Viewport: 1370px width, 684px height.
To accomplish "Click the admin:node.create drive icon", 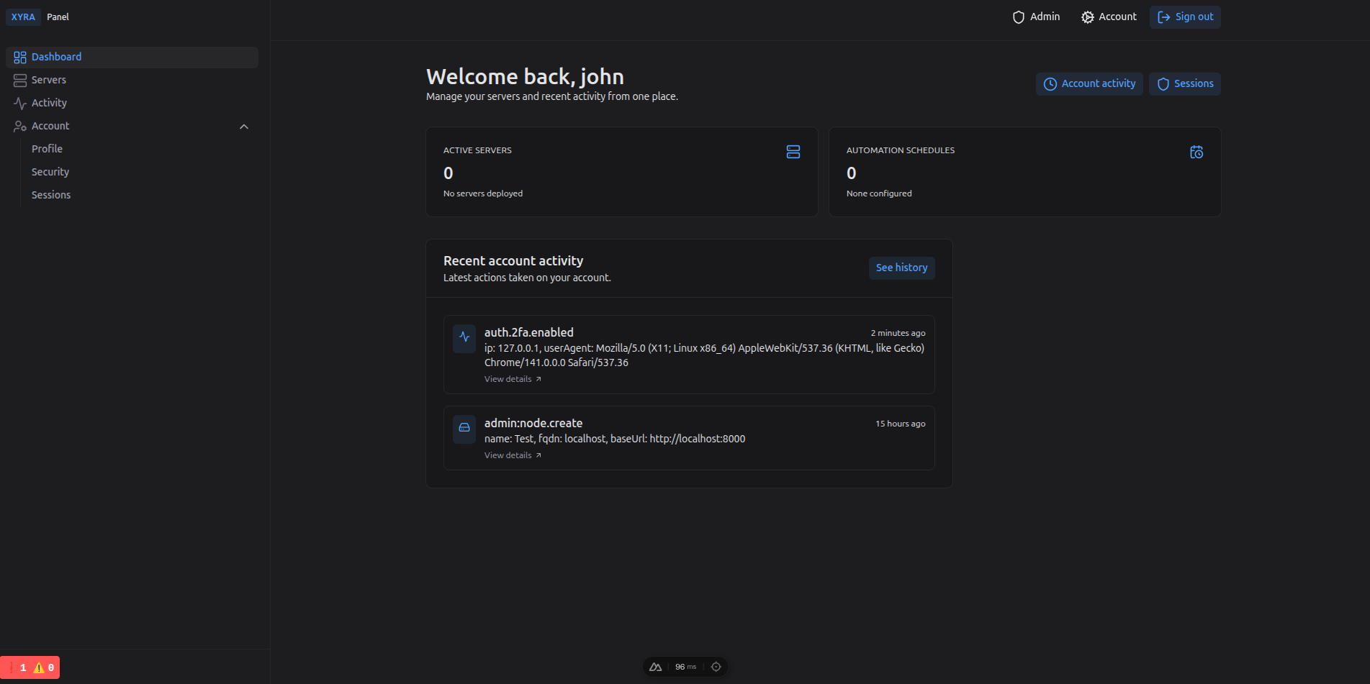I will [464, 428].
